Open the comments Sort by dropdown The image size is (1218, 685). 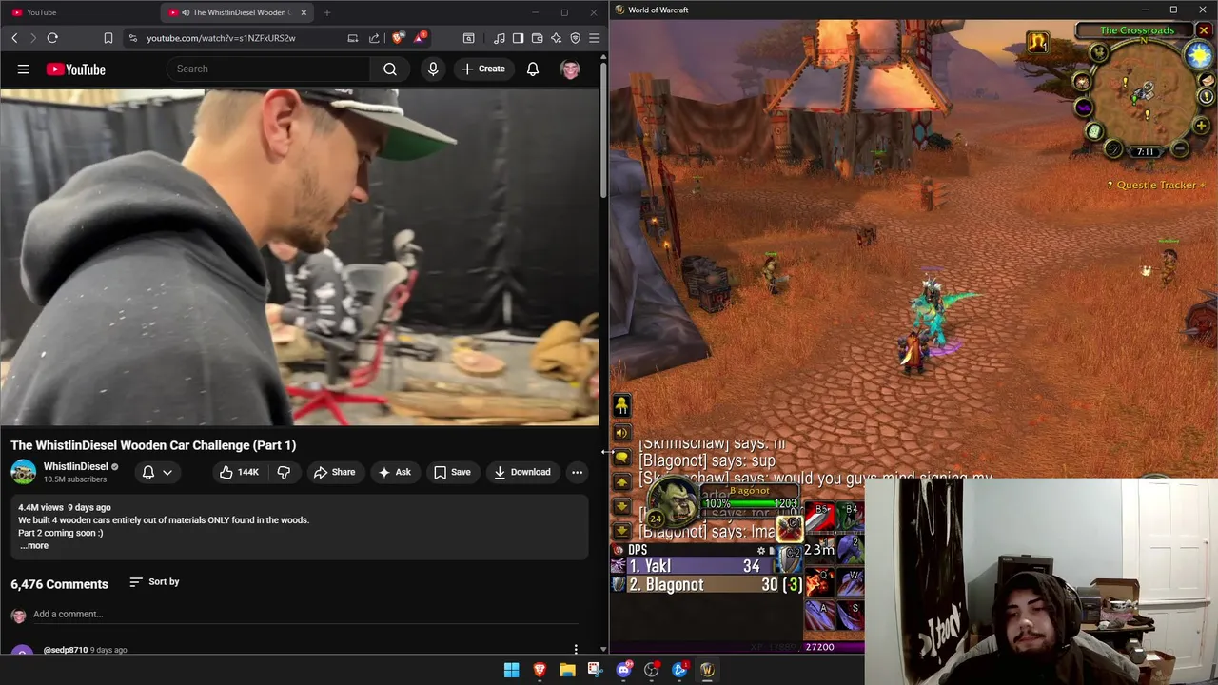click(154, 581)
